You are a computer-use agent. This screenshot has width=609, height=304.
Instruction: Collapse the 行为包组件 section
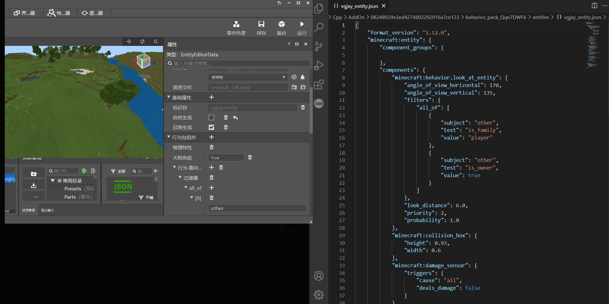169,137
